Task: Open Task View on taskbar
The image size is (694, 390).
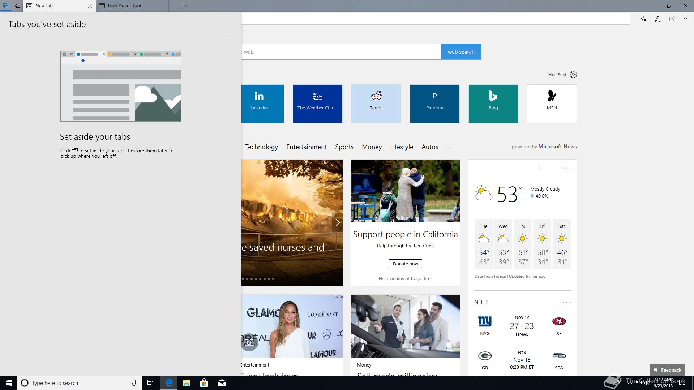Action: 150,383
